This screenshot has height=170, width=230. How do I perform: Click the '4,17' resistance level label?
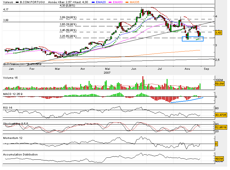6,9
